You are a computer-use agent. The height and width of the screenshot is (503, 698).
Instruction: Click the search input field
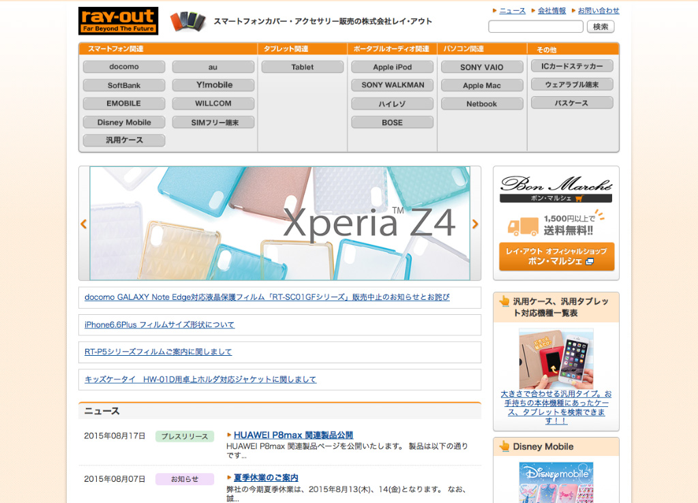click(x=535, y=27)
